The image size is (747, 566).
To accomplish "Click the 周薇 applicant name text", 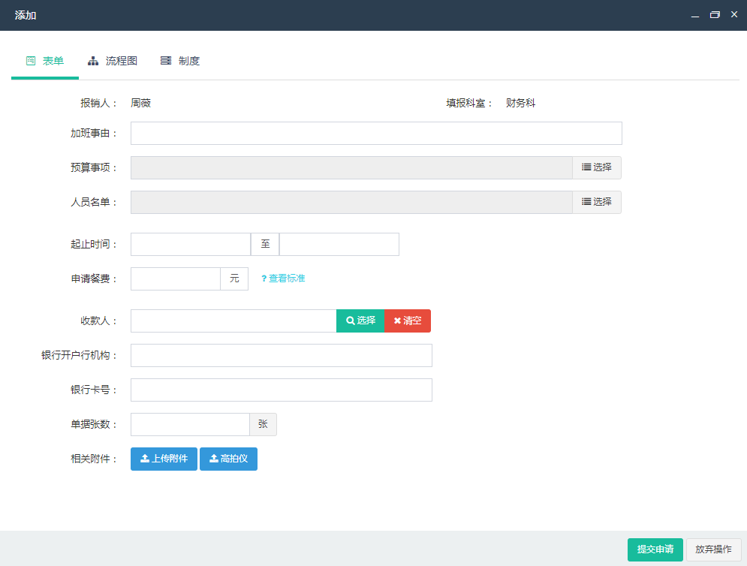I will tap(140, 103).
